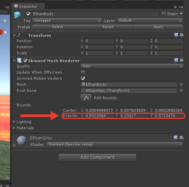Toggle the EthanBody active checkbox
Screen dimensions: 189x187
(28, 14)
